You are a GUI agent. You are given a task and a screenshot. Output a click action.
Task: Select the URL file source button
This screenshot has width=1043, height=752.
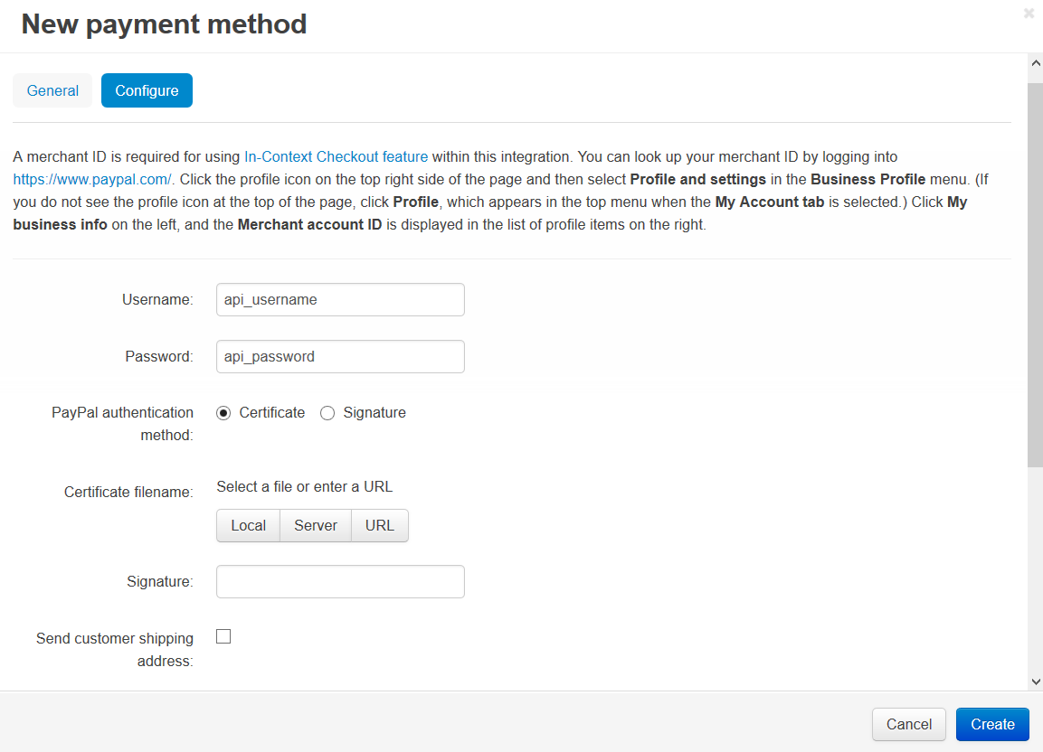click(x=380, y=526)
